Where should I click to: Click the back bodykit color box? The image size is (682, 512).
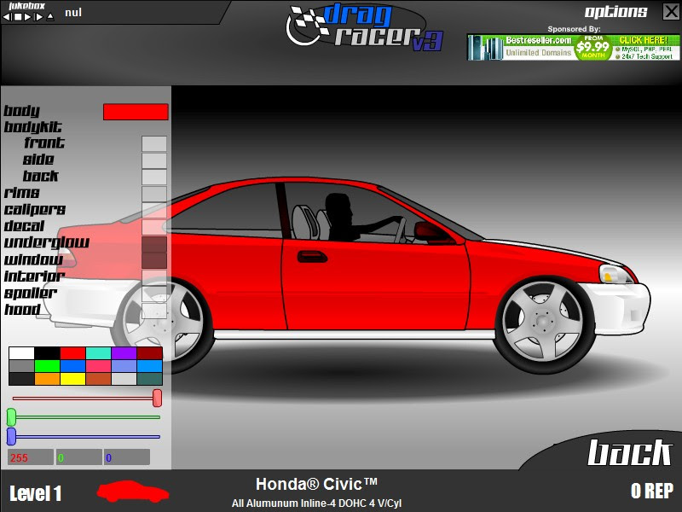[x=154, y=177]
